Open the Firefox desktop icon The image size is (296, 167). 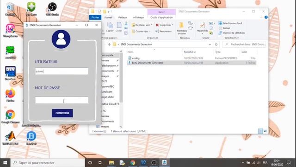[10, 95]
